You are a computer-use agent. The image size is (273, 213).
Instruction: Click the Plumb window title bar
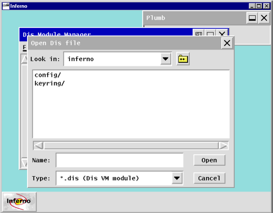click(x=195, y=18)
